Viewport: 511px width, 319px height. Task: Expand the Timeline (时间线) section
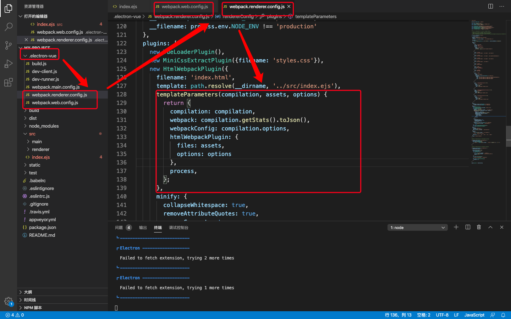(62, 300)
